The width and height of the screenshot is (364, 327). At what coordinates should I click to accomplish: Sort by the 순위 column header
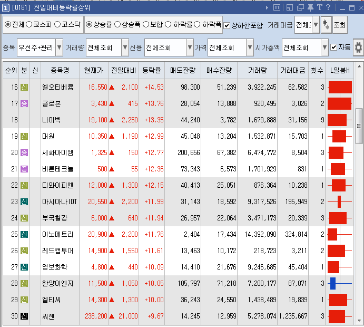click(x=11, y=70)
